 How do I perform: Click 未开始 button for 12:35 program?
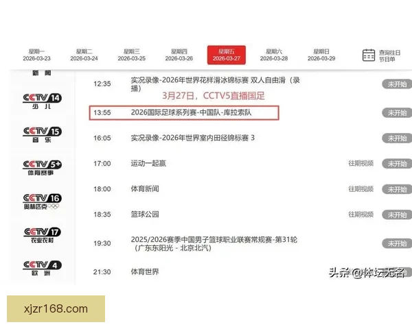397,84
